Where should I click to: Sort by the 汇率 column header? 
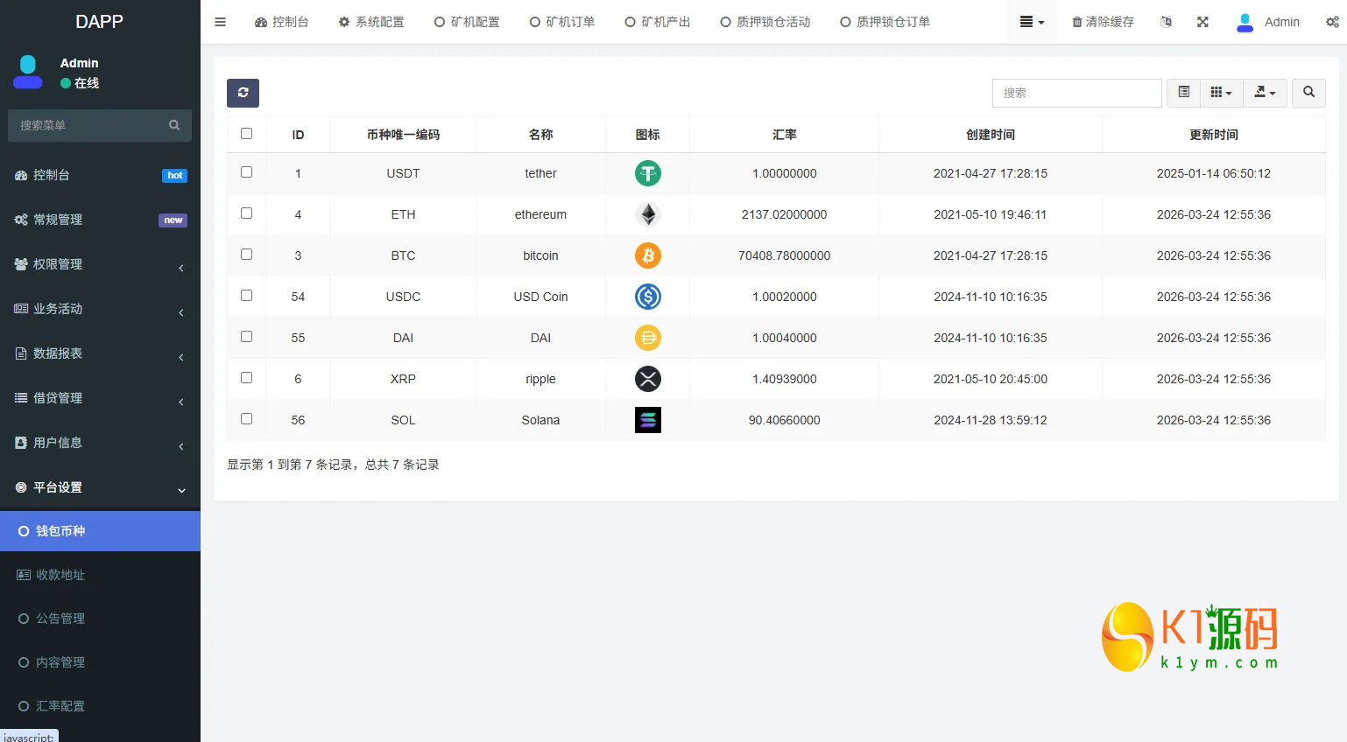pyautogui.click(x=785, y=135)
